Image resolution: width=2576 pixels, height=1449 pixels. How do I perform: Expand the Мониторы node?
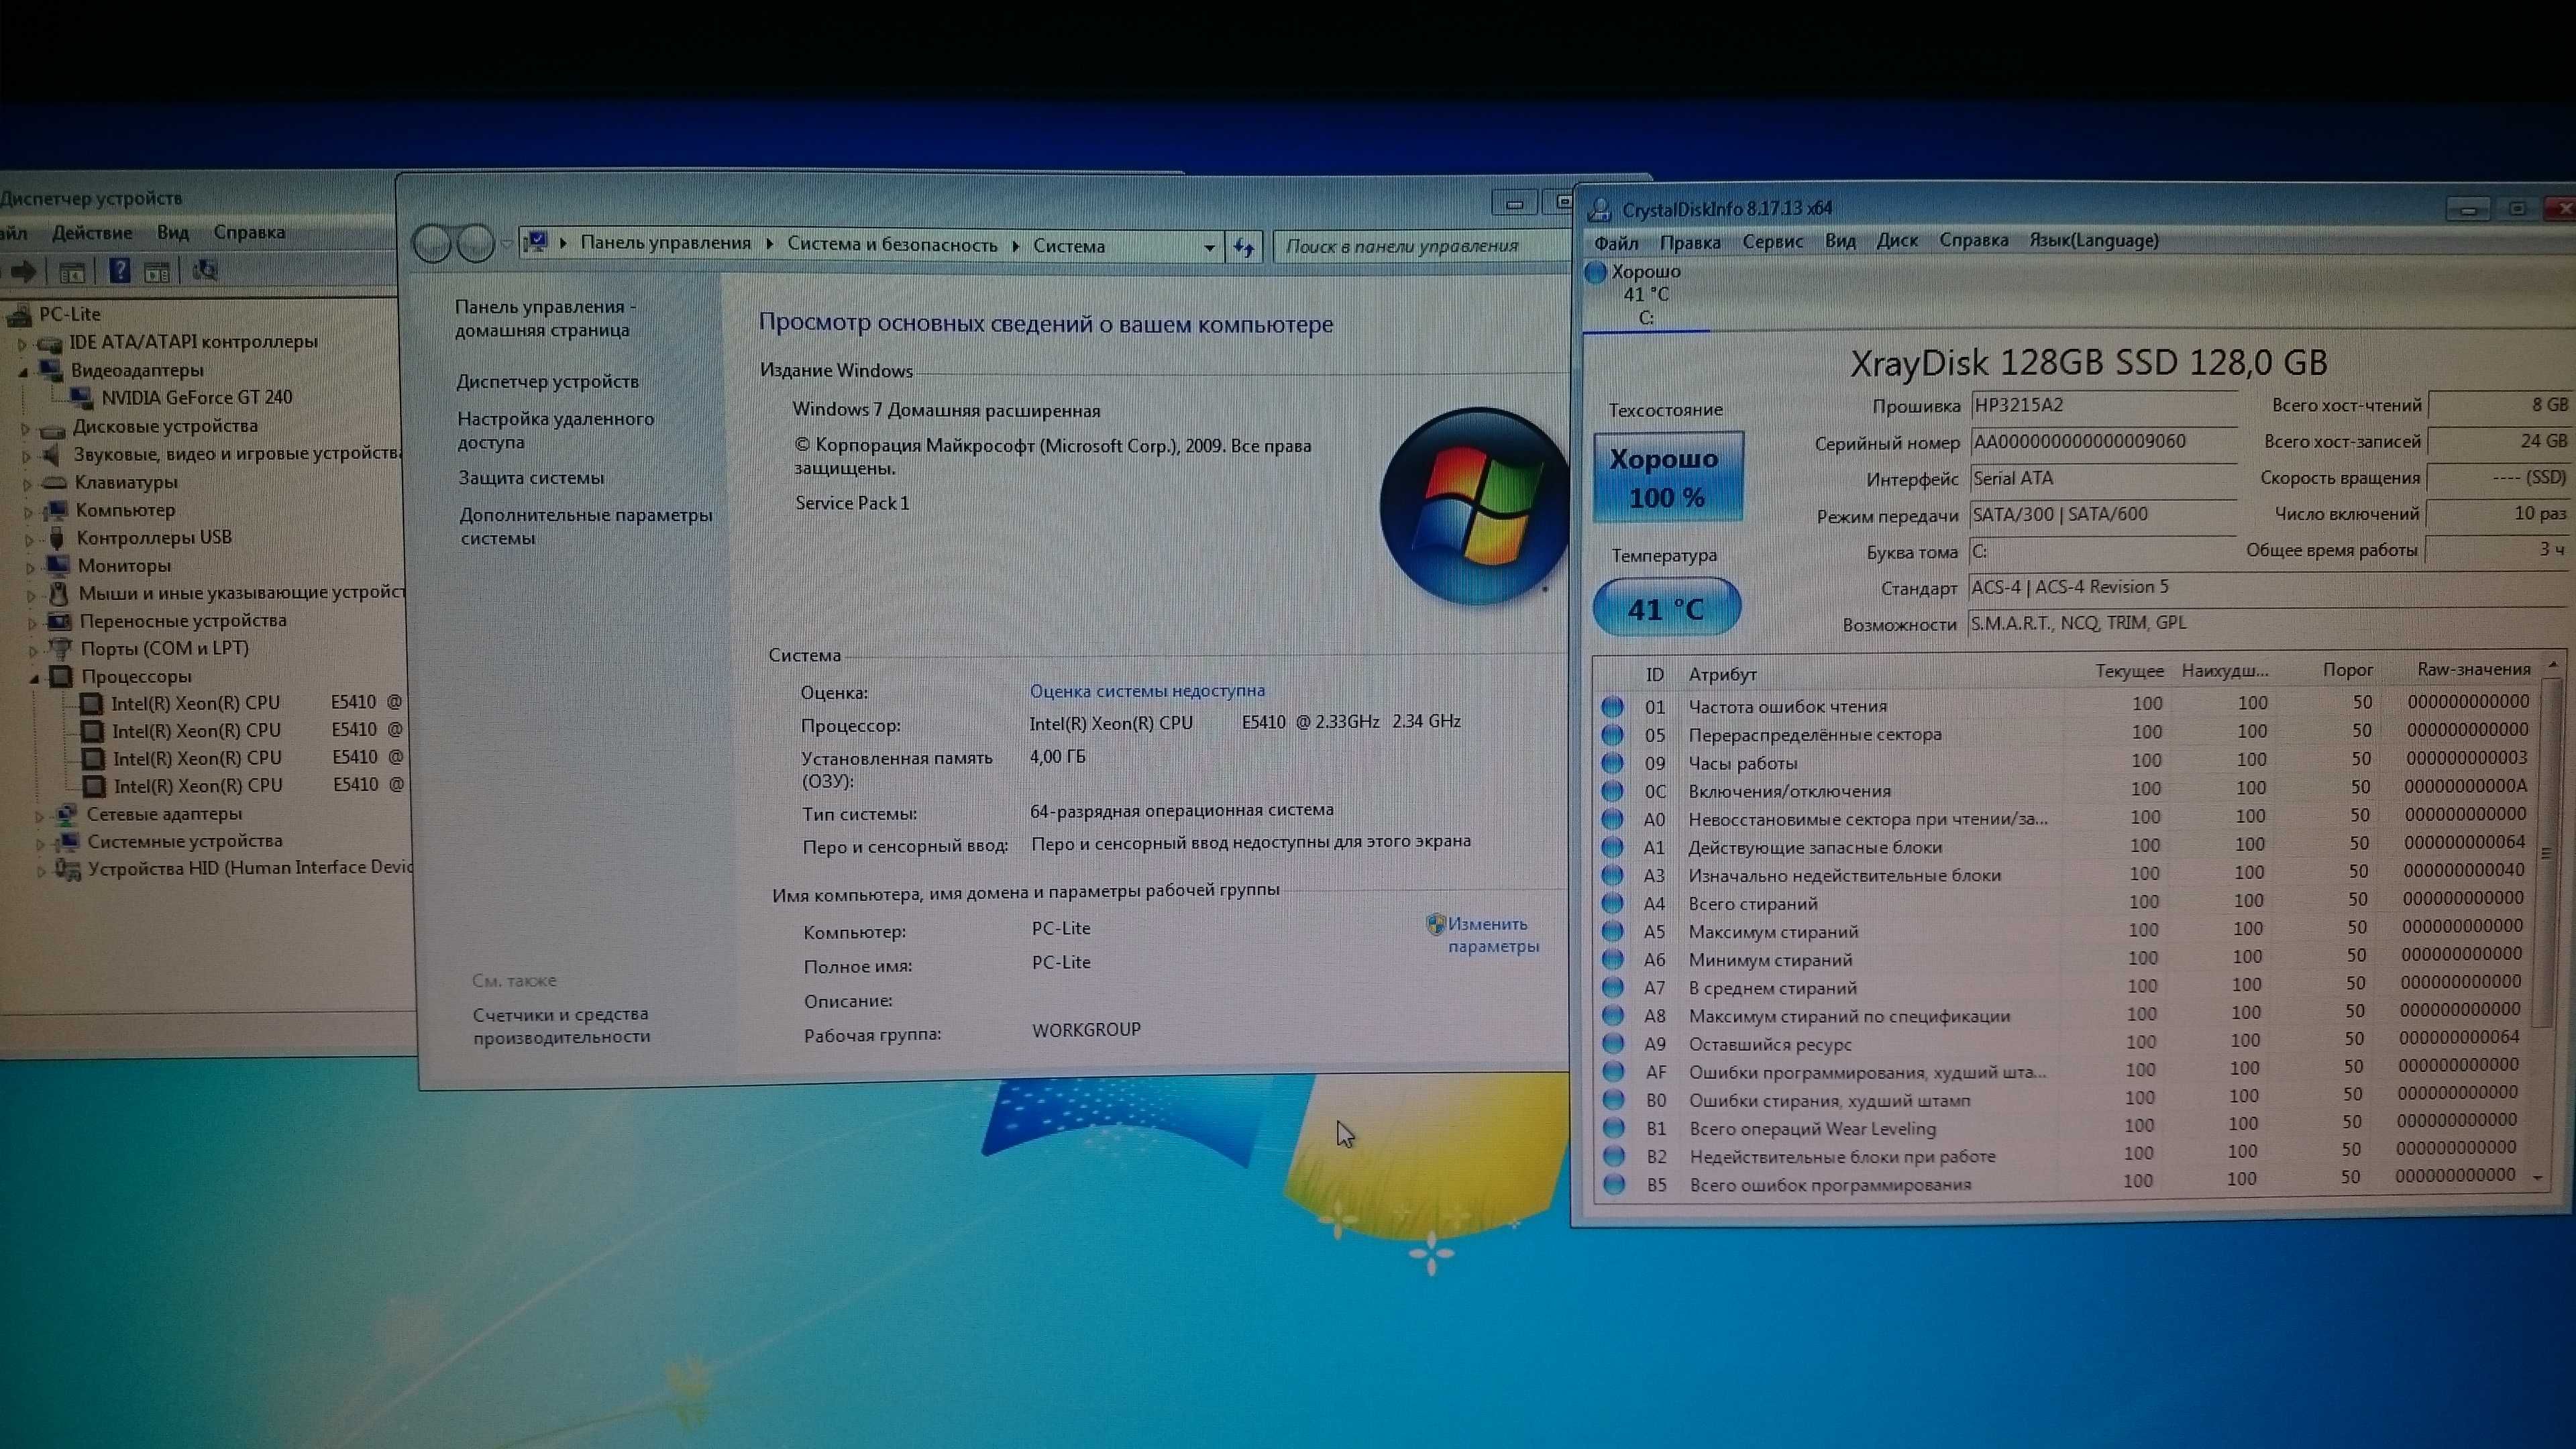[x=30, y=567]
